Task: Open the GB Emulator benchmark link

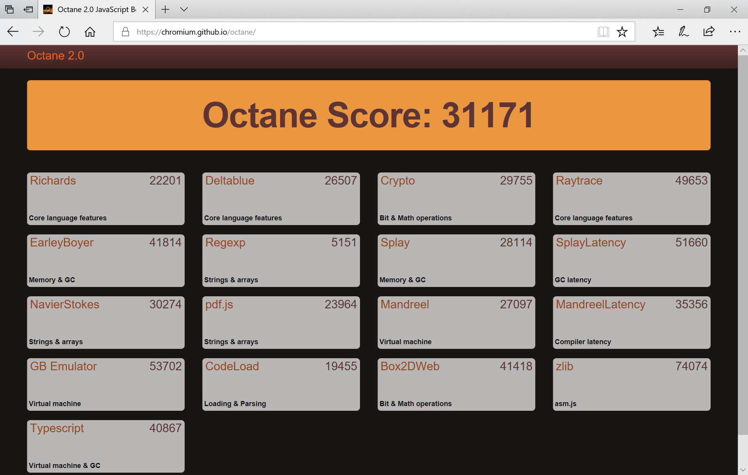Action: (63, 366)
